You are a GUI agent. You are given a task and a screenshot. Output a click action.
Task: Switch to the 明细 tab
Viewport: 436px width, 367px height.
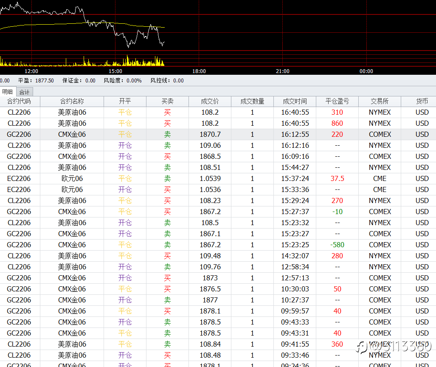[8, 92]
